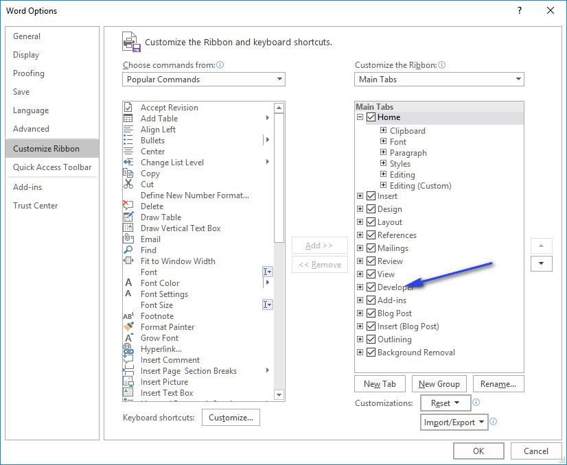Select the Font Settings icon
This screenshot has height=465, width=567.
click(128, 294)
